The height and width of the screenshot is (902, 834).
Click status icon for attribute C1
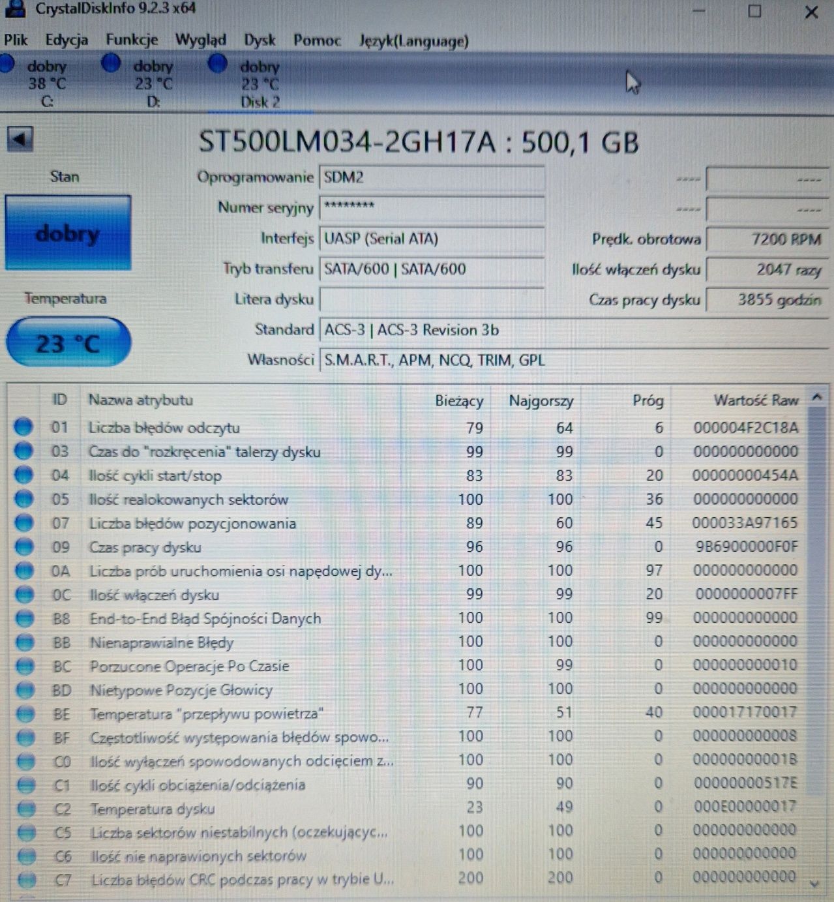(x=26, y=785)
